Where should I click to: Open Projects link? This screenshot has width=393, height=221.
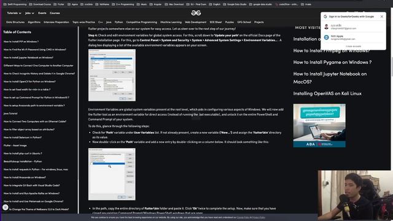pos(259,22)
